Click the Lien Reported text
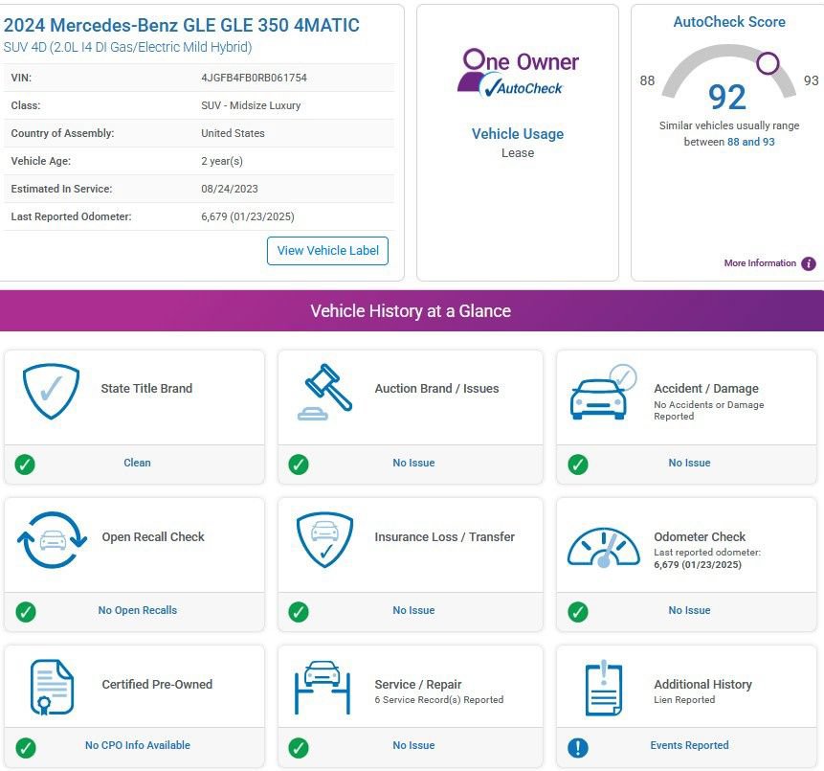Image resolution: width=824 pixels, height=771 pixels. (684, 699)
